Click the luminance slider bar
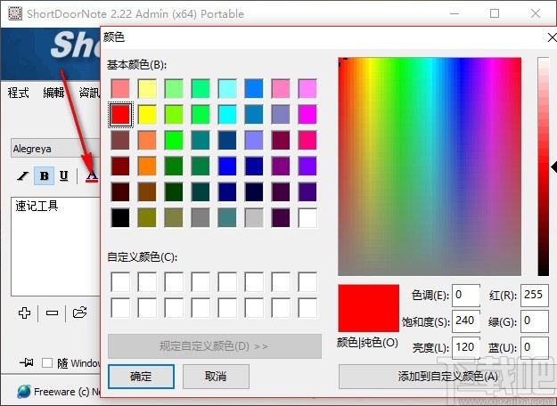 [543, 166]
